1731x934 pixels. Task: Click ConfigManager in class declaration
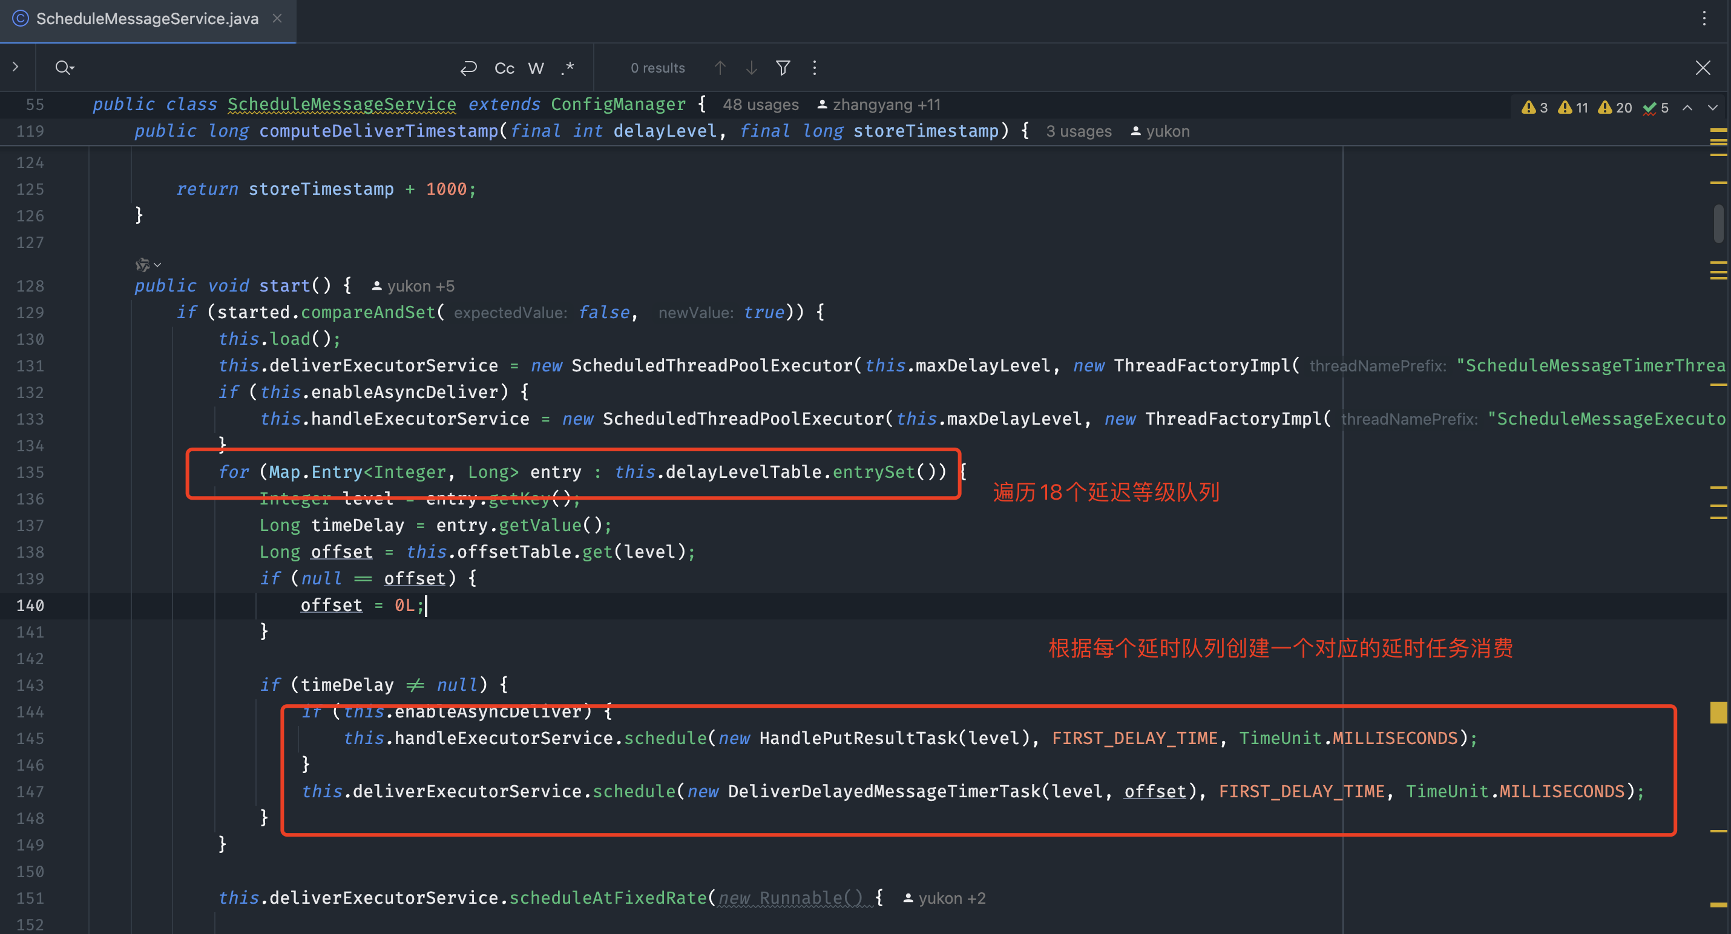pos(618,105)
